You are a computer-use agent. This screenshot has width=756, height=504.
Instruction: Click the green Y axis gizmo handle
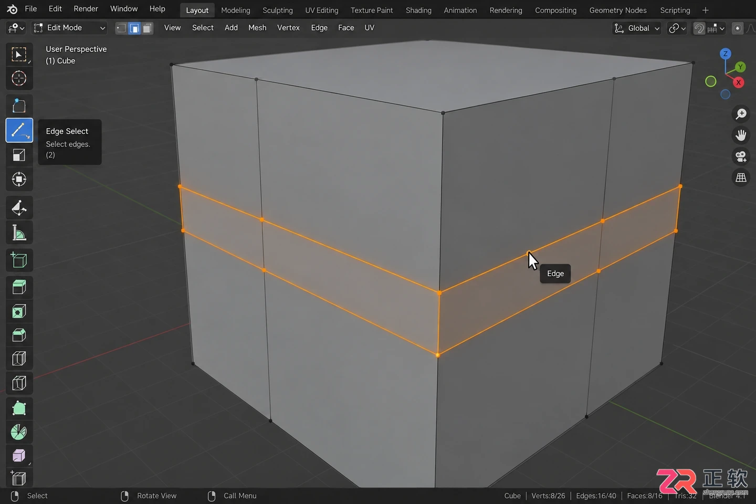(x=740, y=67)
